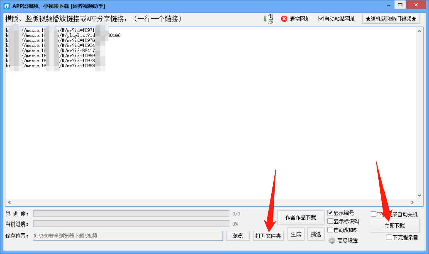429x254 pixels.
Task: Open the download folder with 打开文件夹
Action: (x=268, y=236)
